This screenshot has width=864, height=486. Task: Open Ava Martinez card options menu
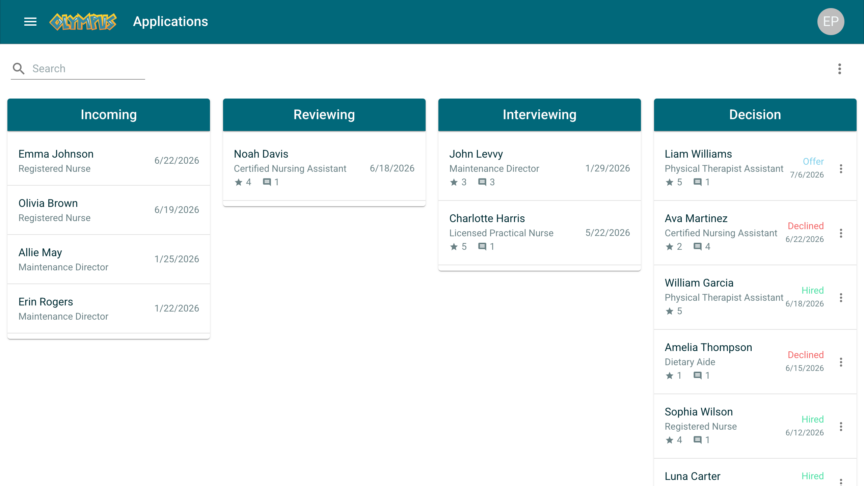[x=841, y=233]
